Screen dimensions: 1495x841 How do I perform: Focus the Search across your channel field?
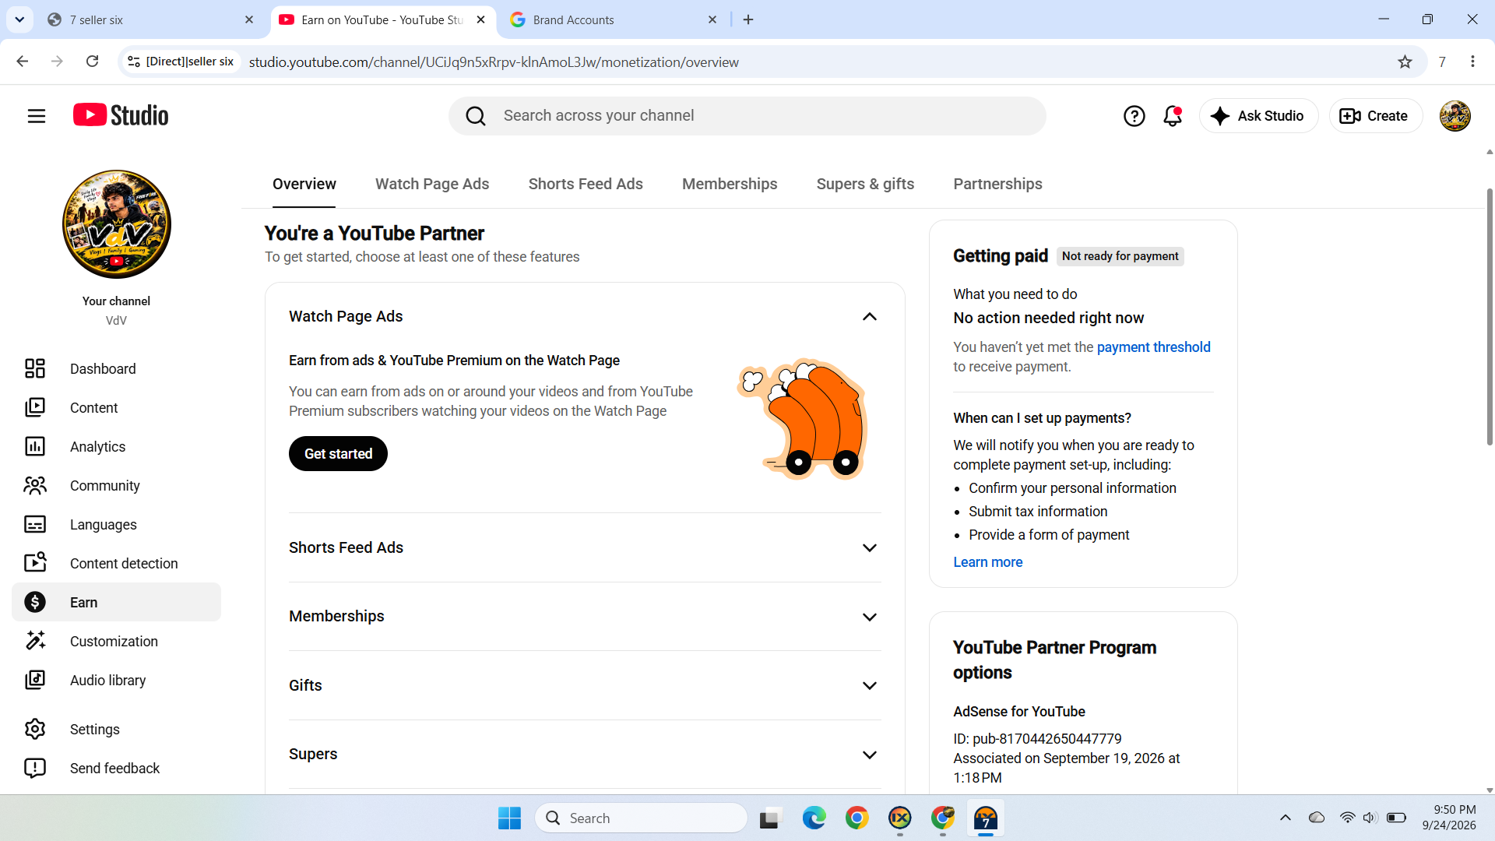(747, 116)
